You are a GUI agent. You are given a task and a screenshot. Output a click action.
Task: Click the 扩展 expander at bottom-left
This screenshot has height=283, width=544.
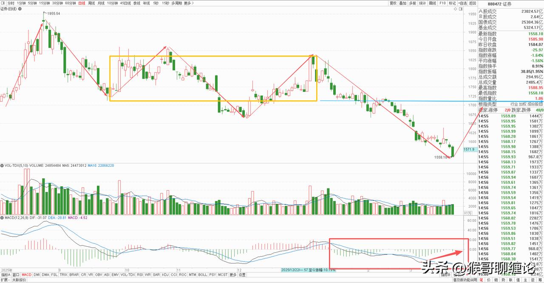tap(5, 280)
